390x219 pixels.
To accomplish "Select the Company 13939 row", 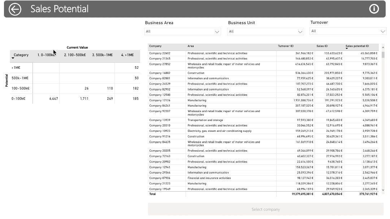I will coord(263,120).
